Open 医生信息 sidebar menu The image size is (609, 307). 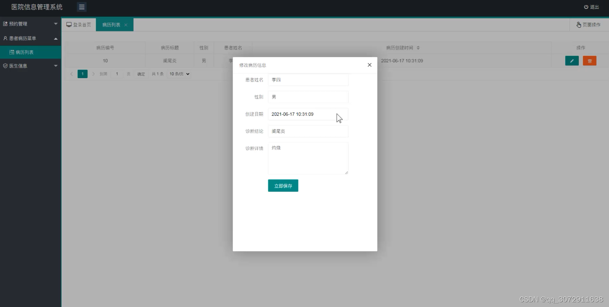coord(31,66)
